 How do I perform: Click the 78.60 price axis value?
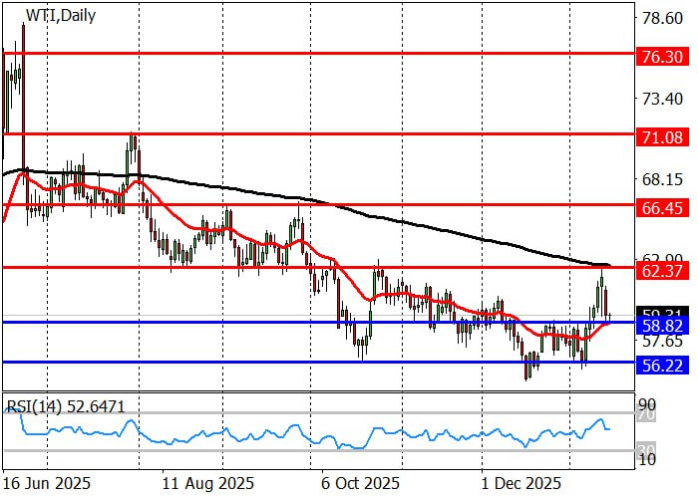coord(661,18)
